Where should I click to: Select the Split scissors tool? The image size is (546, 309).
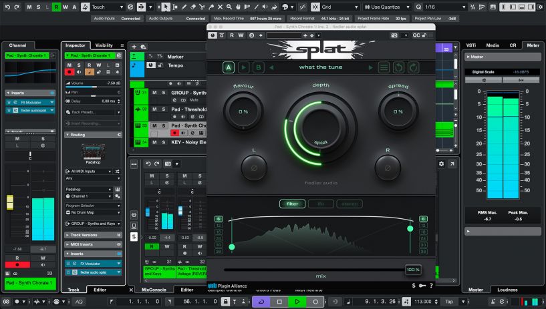click(202, 7)
